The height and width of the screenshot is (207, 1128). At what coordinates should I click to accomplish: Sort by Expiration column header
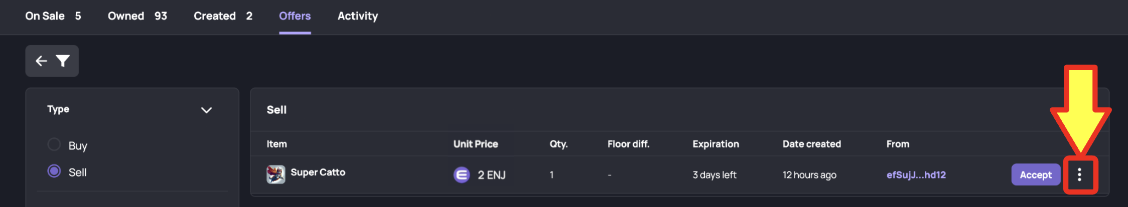tap(716, 144)
